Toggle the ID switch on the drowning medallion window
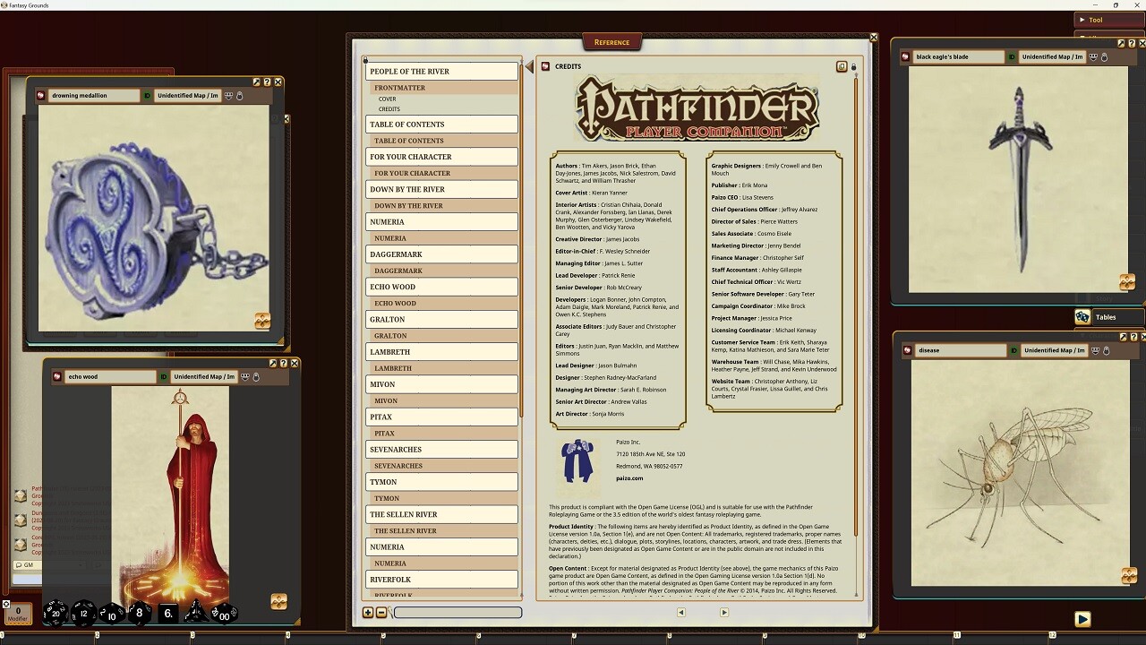This screenshot has width=1146, height=645. point(147,96)
